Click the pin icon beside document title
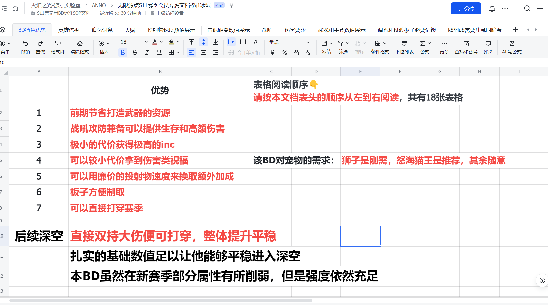 click(231, 5)
